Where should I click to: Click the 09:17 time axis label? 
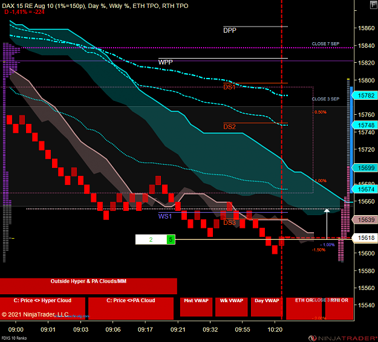[x=145, y=330]
